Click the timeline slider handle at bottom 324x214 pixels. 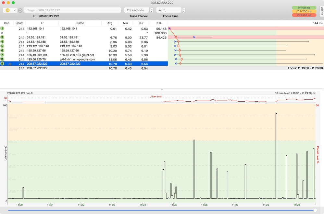pos(315,211)
